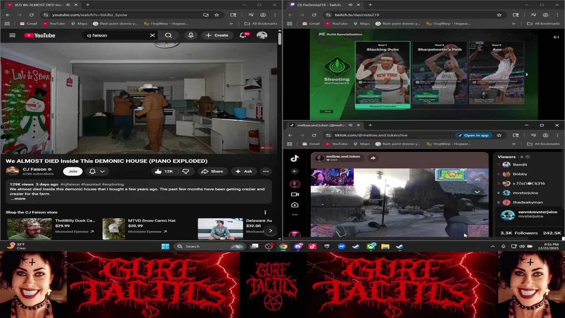Open the #cjfaison hashtag link
The width and height of the screenshot is (565, 318).
click(70, 184)
